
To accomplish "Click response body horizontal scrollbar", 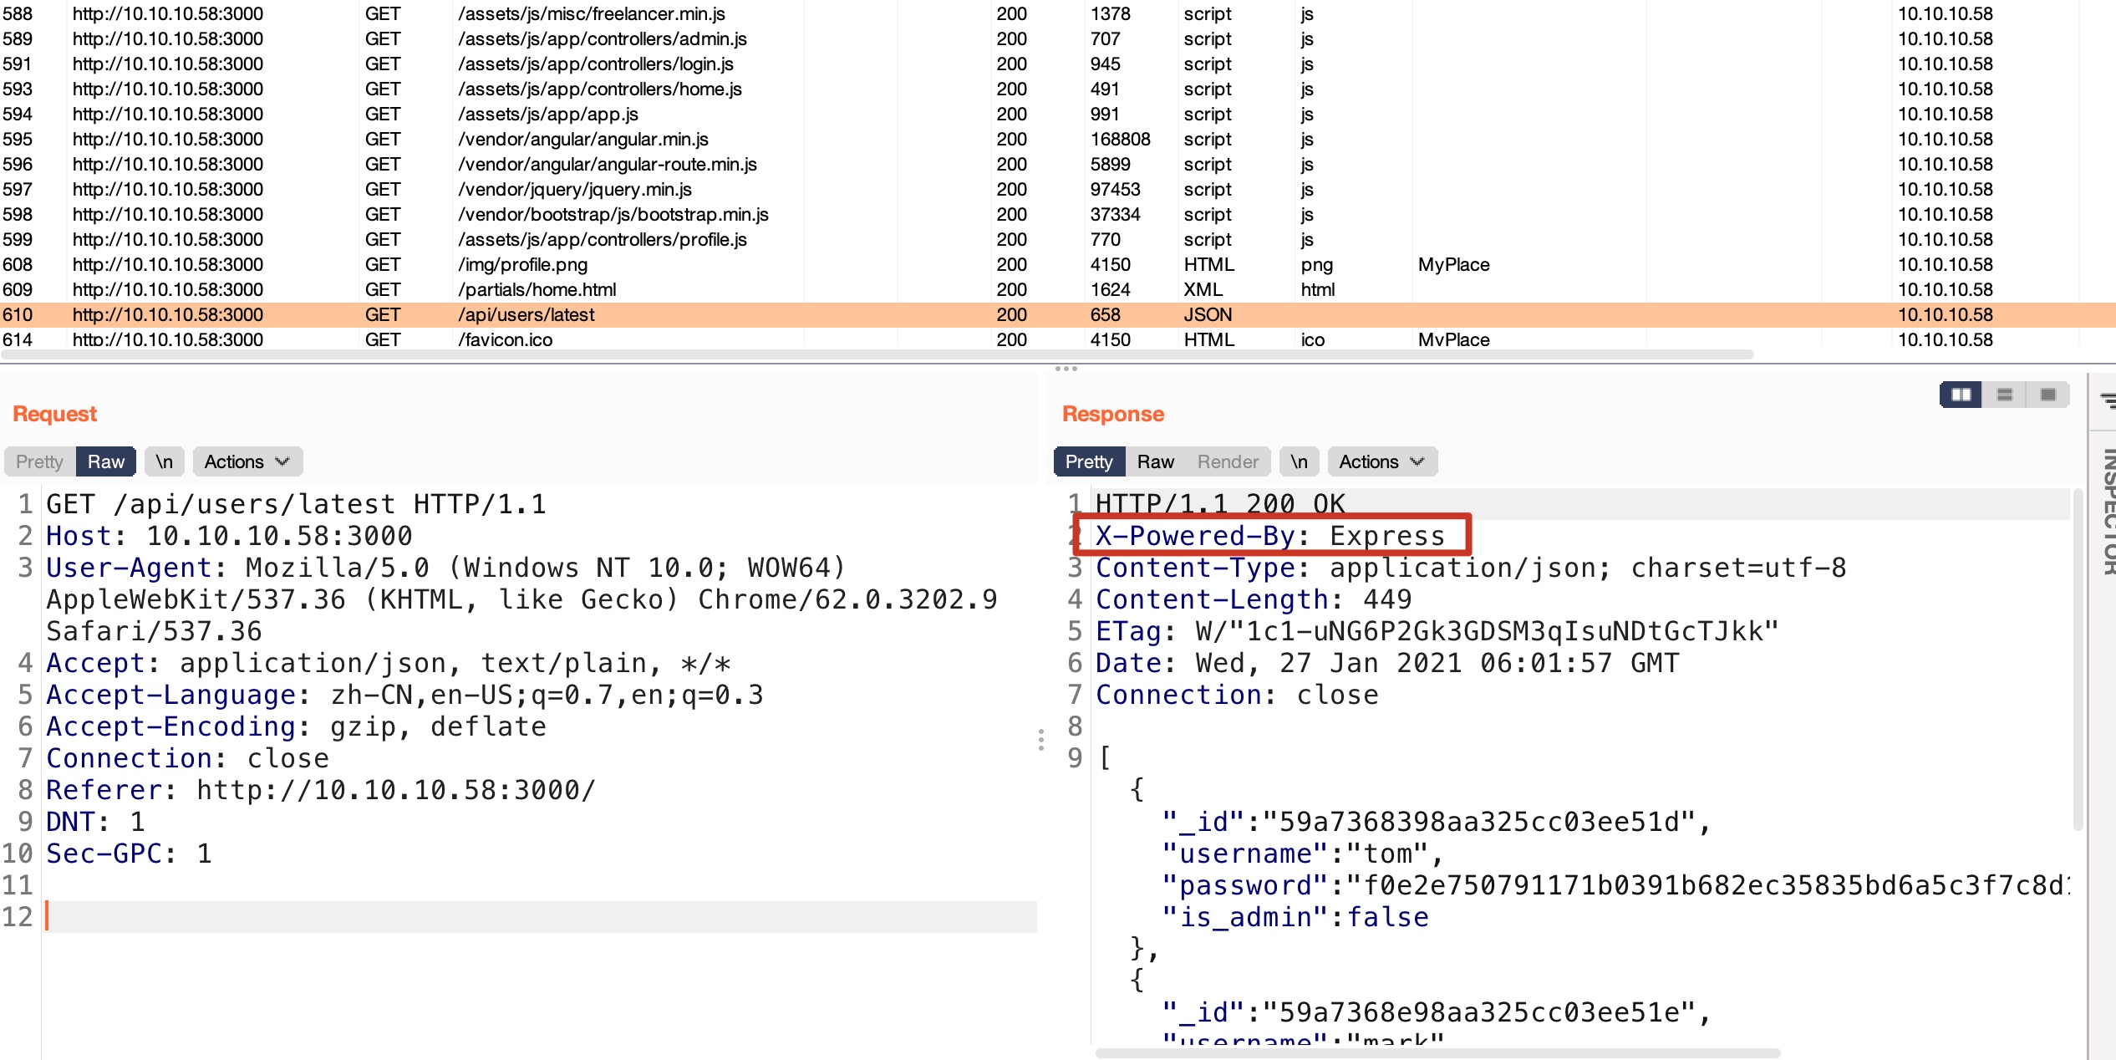I will click(1437, 1052).
